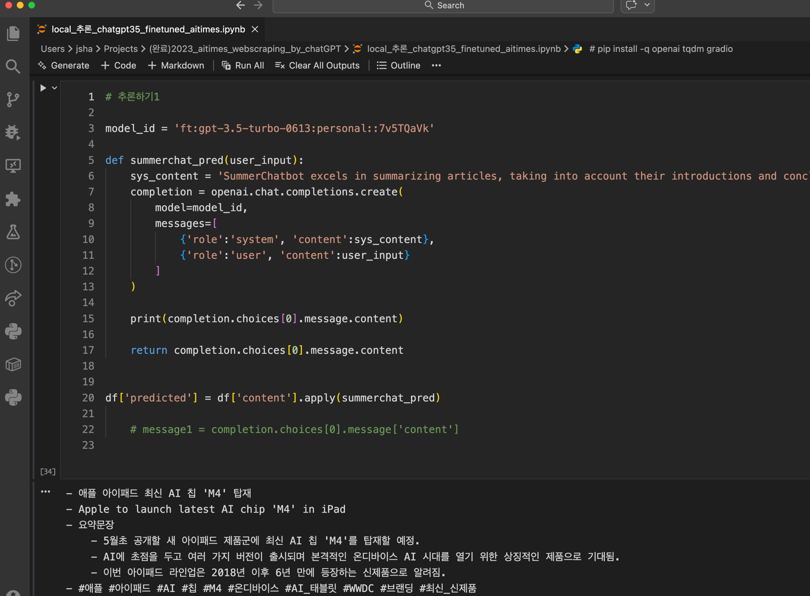Open the Run and Debug view
Viewport: 810px width, 596px height.
13,132
